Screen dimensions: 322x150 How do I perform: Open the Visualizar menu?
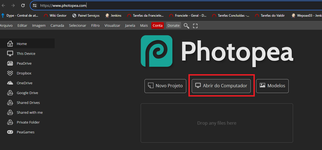tap(112, 25)
